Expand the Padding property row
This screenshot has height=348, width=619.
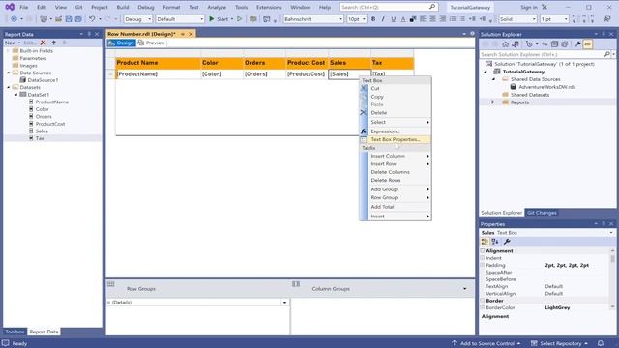(483, 265)
